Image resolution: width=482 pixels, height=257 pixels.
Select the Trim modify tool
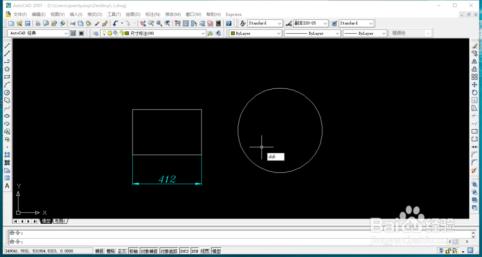point(475,116)
